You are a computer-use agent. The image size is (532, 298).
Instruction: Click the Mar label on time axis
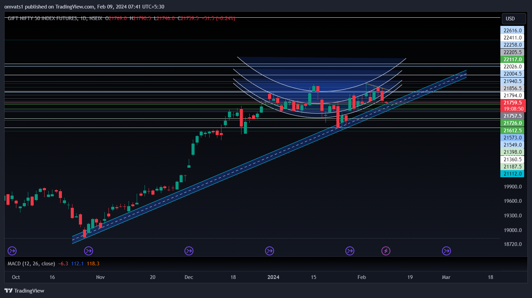tap(446, 277)
